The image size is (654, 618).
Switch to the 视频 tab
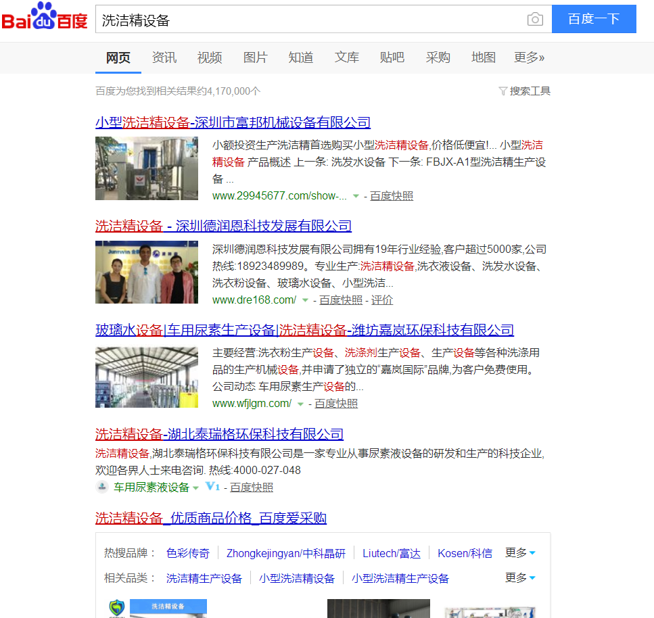click(210, 57)
